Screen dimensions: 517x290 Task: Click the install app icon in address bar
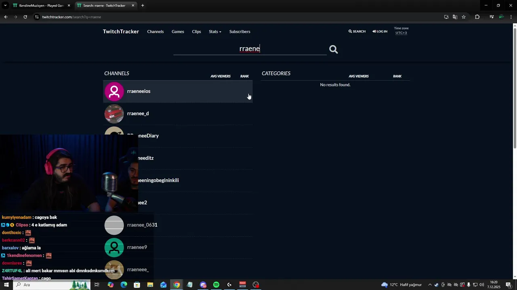click(x=446, y=17)
